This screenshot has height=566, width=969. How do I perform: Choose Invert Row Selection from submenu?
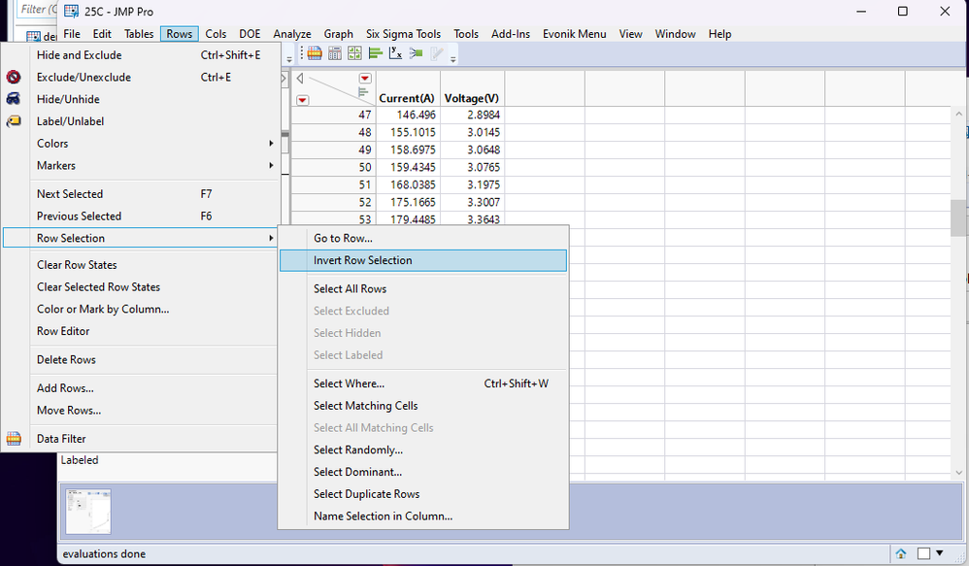422,260
